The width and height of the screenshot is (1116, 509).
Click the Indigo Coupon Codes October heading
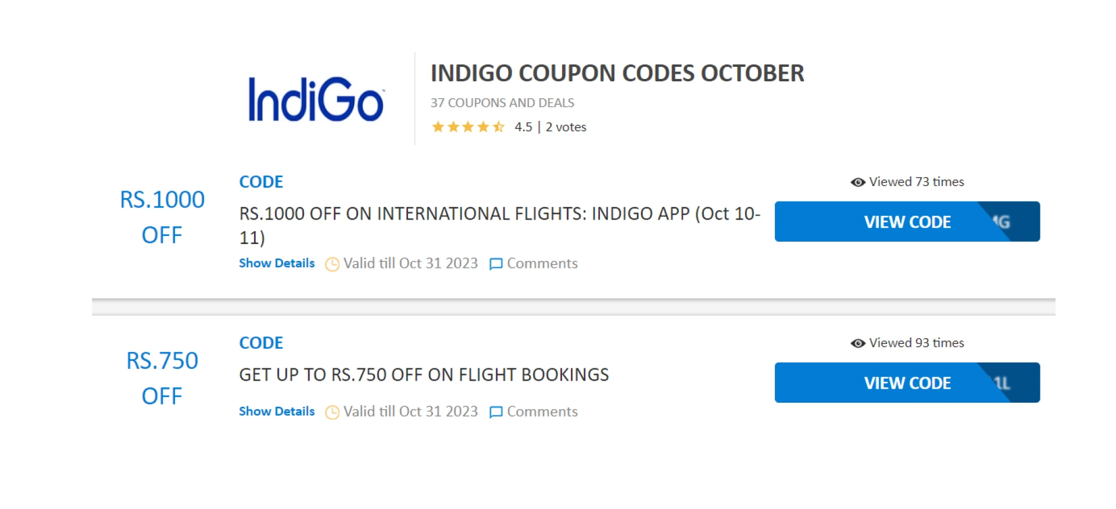617,73
